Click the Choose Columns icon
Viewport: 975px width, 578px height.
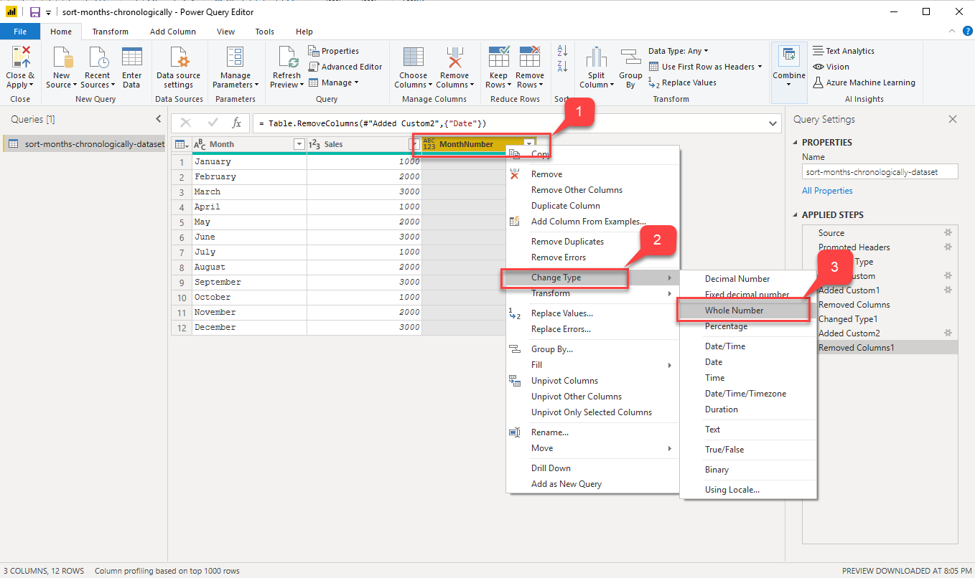[x=413, y=57]
